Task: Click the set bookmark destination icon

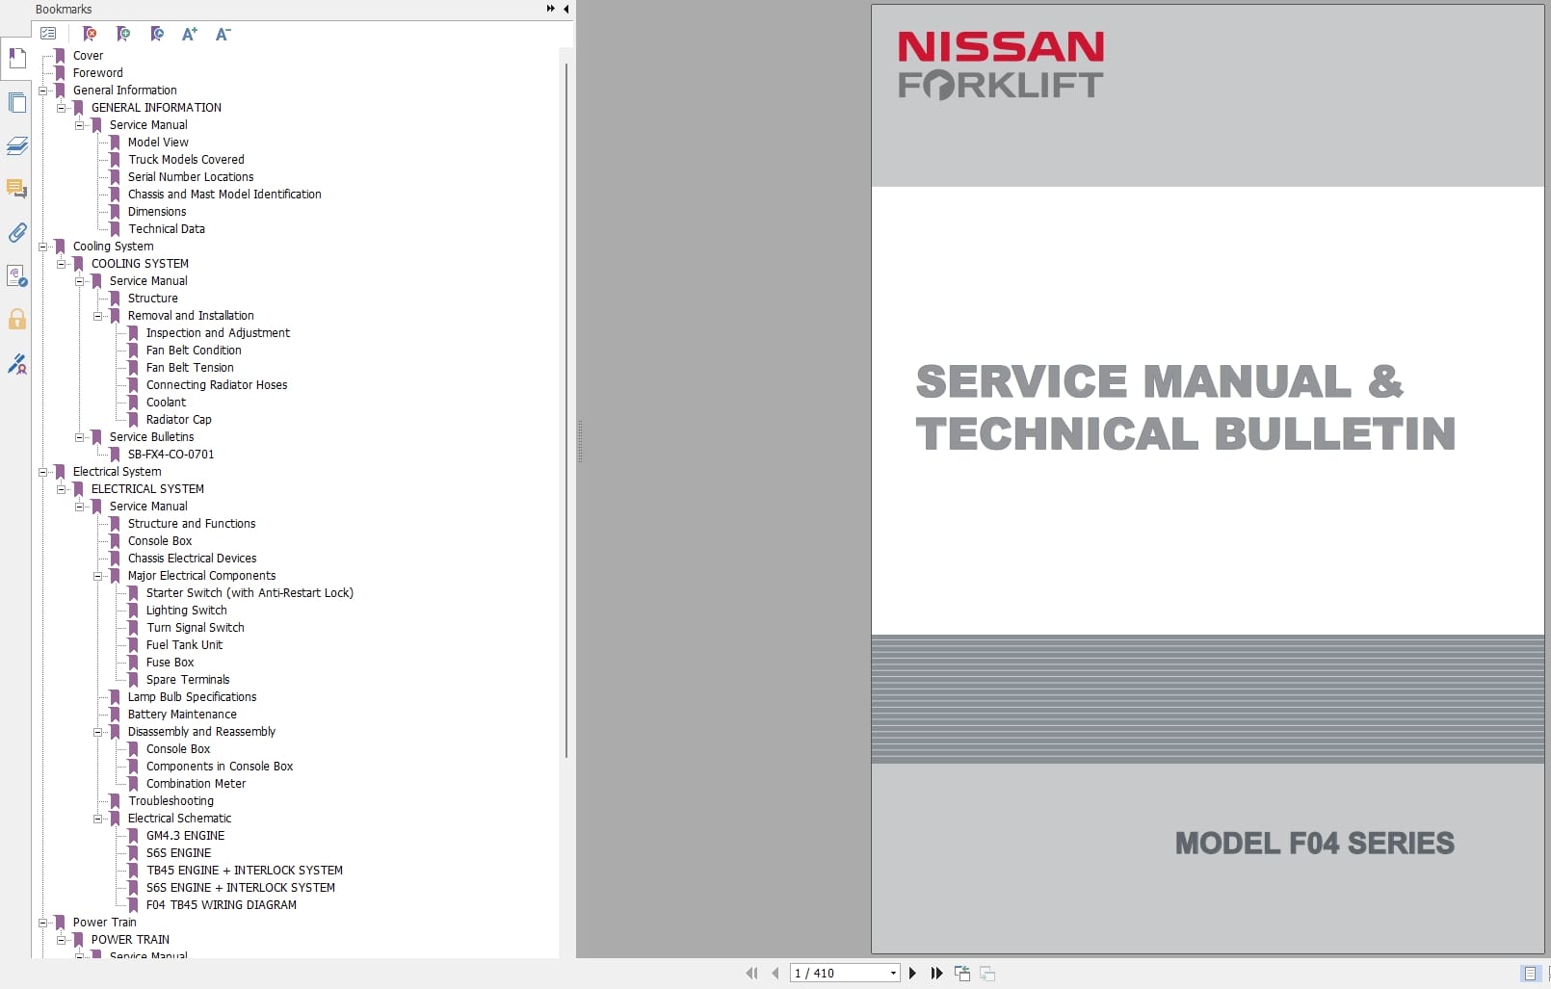Action: coord(157,34)
